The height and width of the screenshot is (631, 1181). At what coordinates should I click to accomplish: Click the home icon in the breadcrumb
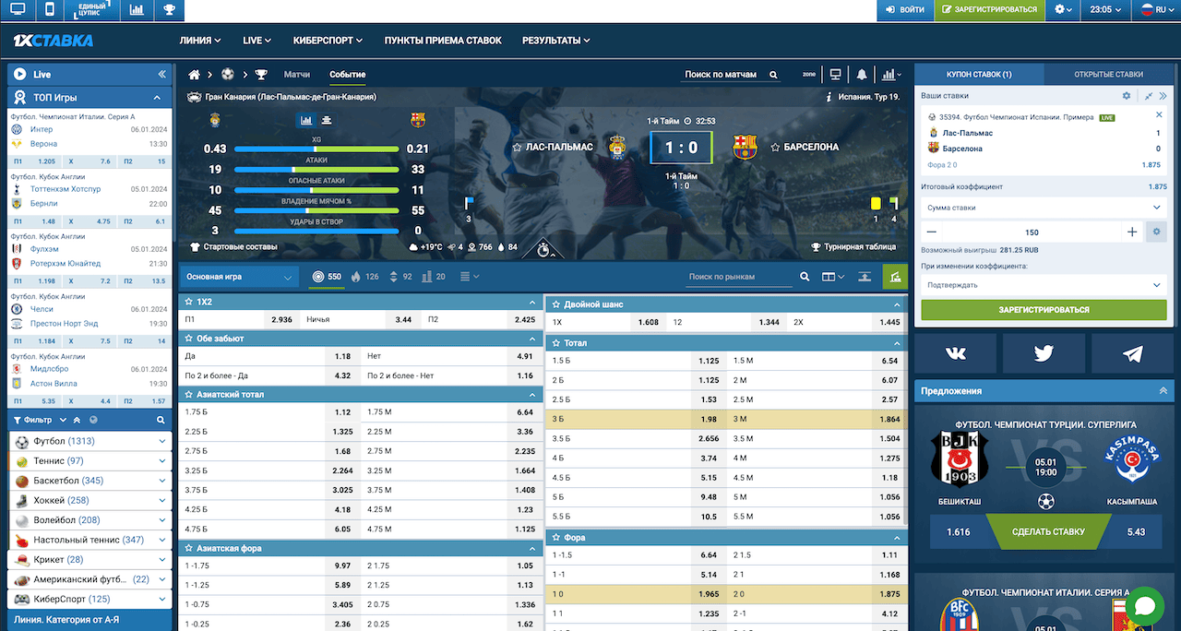coord(194,75)
